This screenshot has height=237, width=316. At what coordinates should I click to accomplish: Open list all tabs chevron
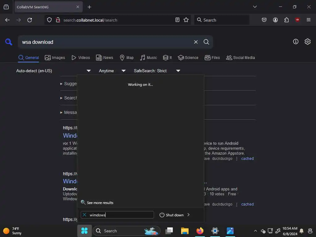click(255, 7)
